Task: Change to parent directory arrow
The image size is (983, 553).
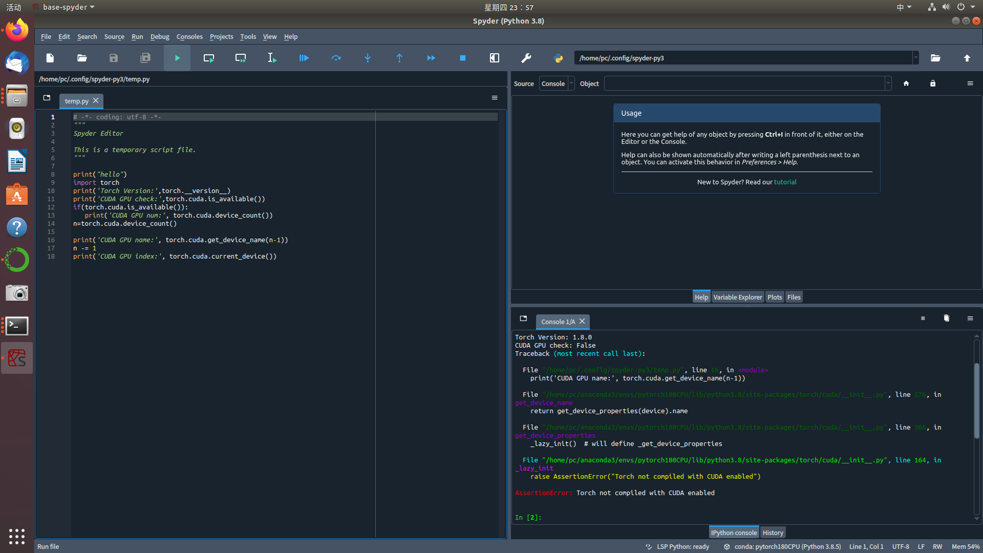Action: [x=967, y=58]
